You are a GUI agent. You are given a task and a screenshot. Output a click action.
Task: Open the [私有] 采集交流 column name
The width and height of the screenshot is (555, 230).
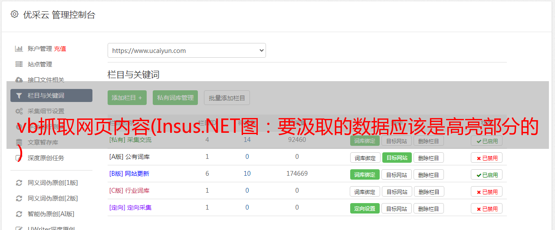[130, 140]
